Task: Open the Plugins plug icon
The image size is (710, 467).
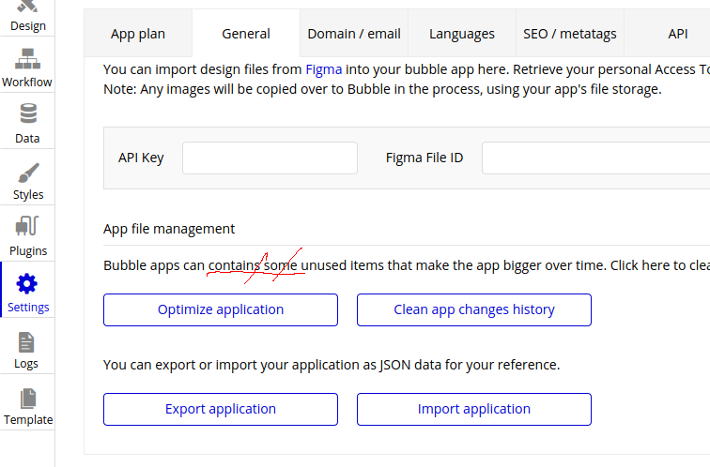Action: point(27,228)
